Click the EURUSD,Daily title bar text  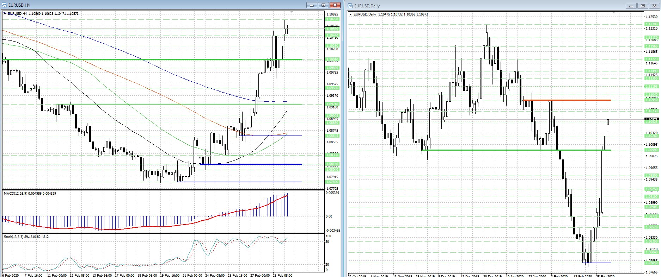tap(367, 6)
